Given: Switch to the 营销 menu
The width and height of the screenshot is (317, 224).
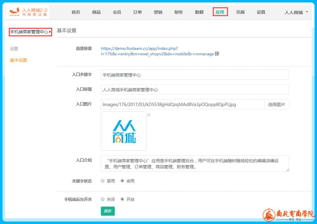Looking at the screenshot, I should point(158,12).
